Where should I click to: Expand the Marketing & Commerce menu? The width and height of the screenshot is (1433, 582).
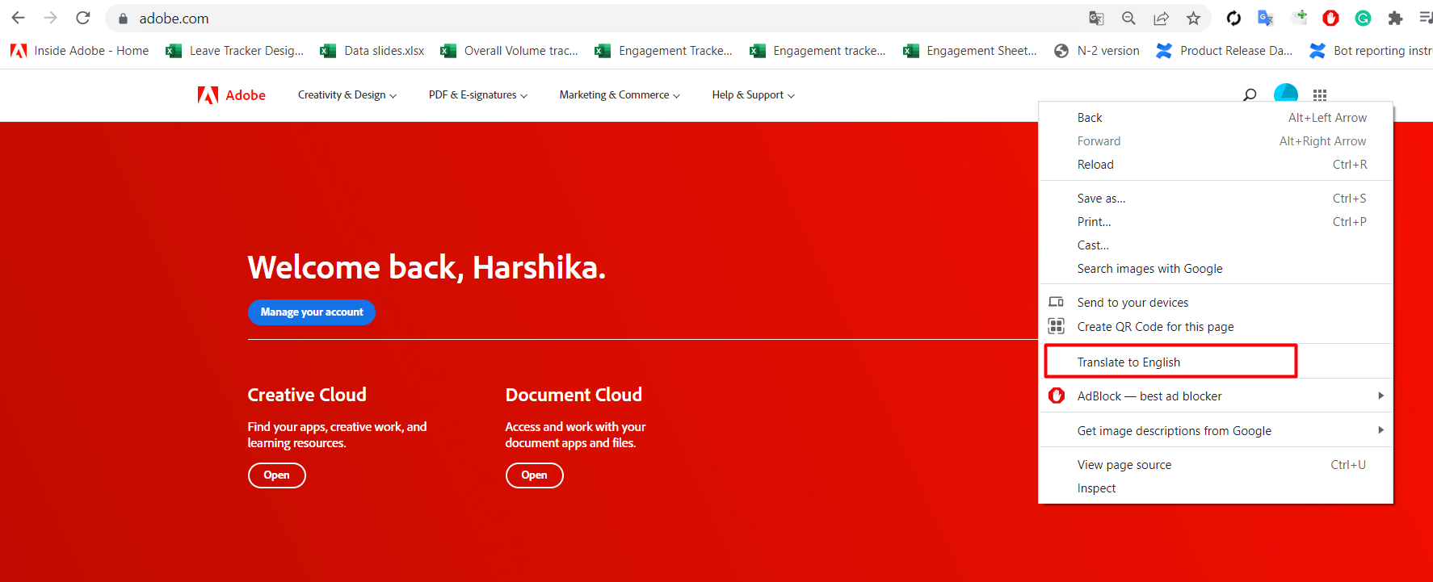620,95
